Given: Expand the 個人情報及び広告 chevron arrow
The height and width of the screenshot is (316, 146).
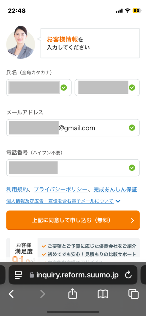Looking at the screenshot, I should tap(118, 201).
